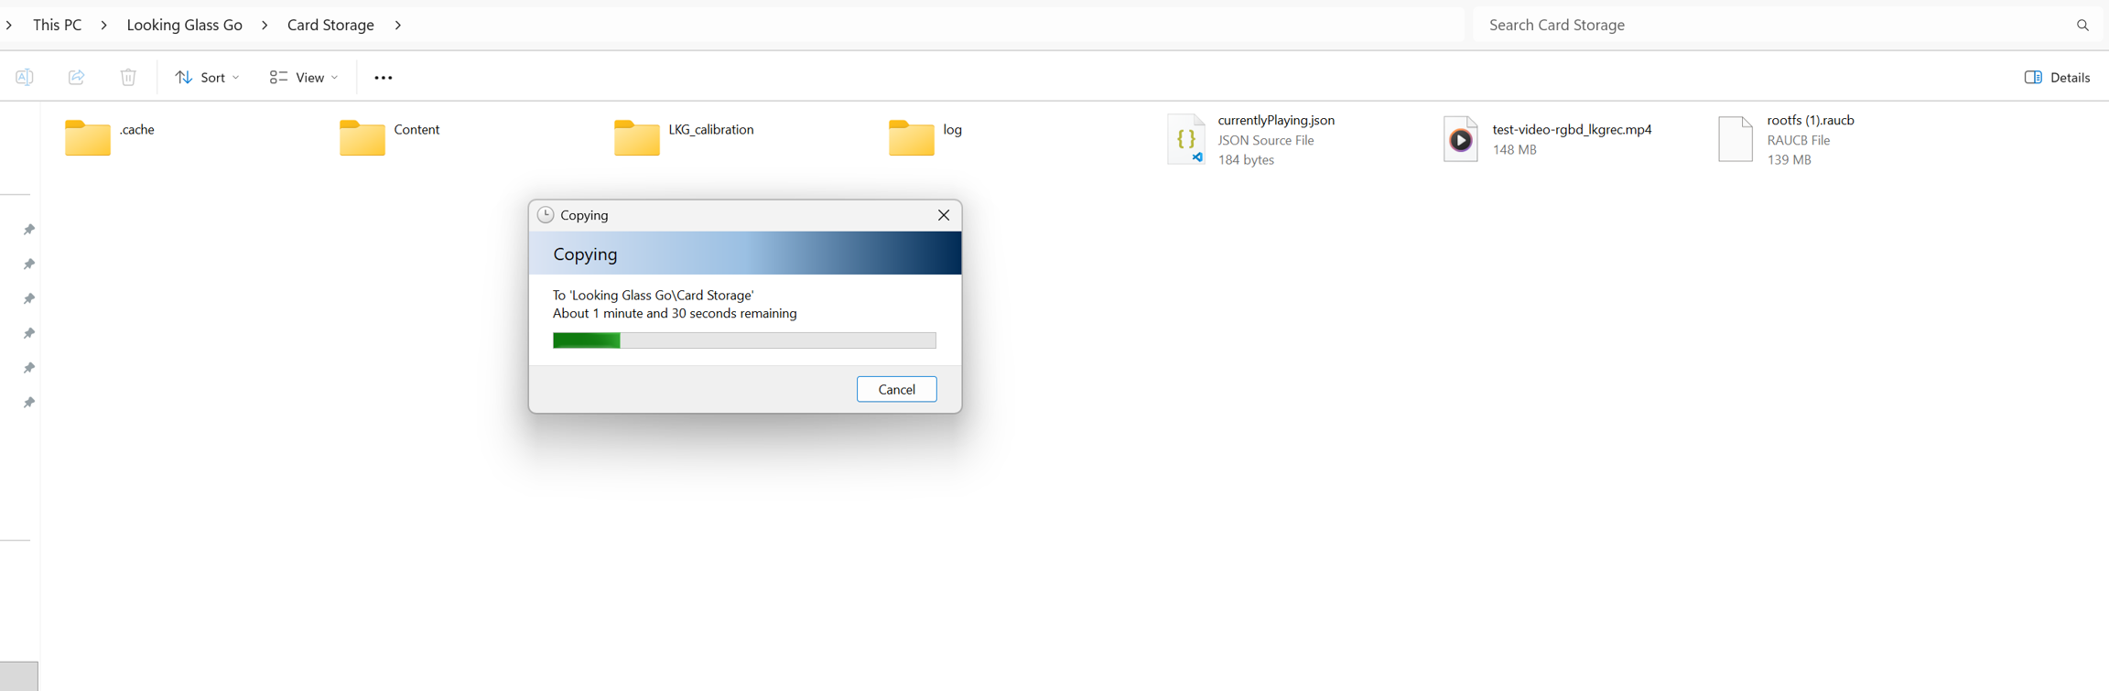Select the log folder
Viewport: 2109px width, 691px height.
912,138
